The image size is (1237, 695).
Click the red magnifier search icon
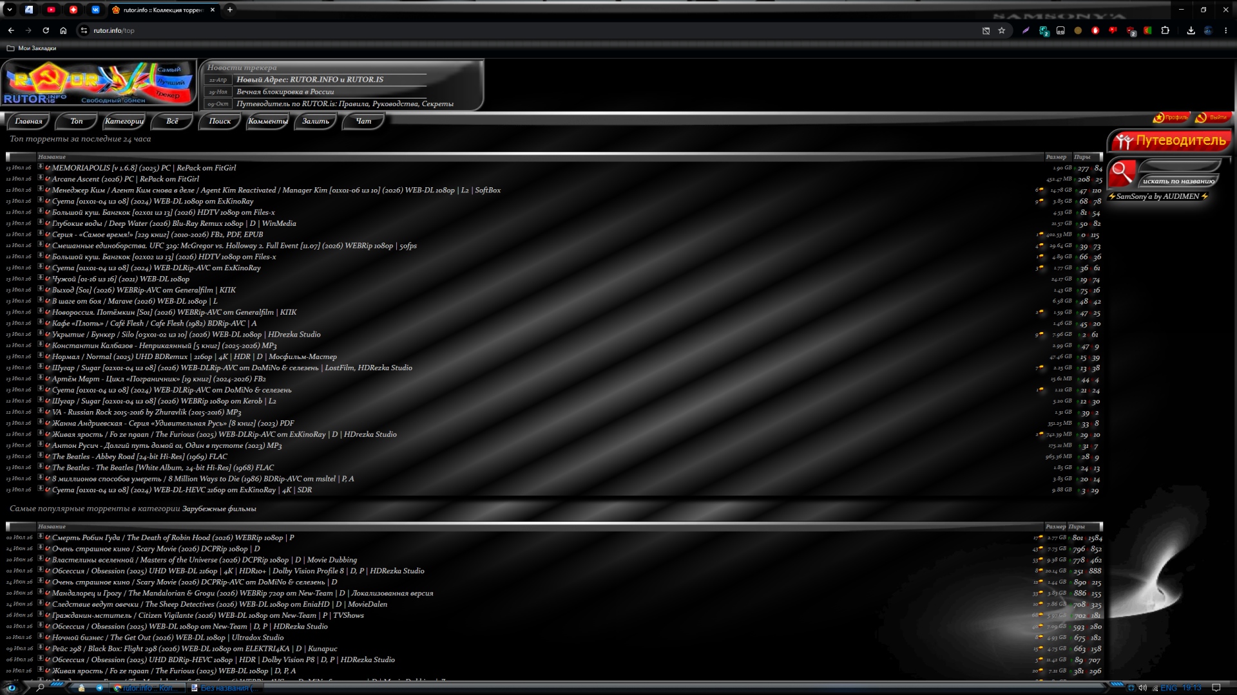pyautogui.click(x=1122, y=173)
